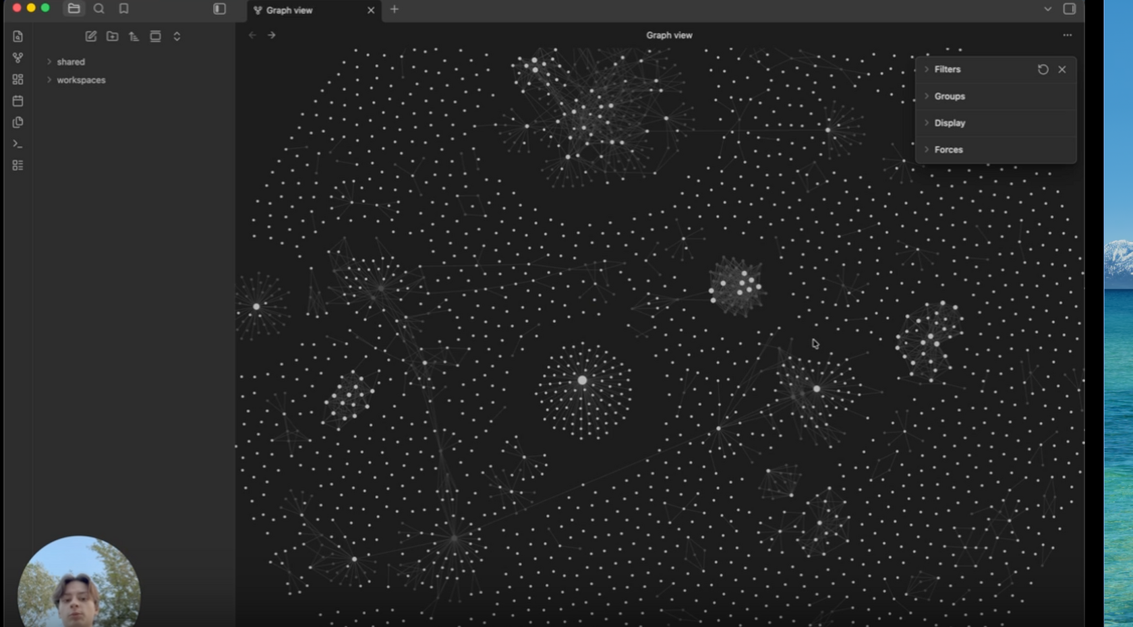Create a new folder icon
The width and height of the screenshot is (1133, 627).
tap(113, 36)
